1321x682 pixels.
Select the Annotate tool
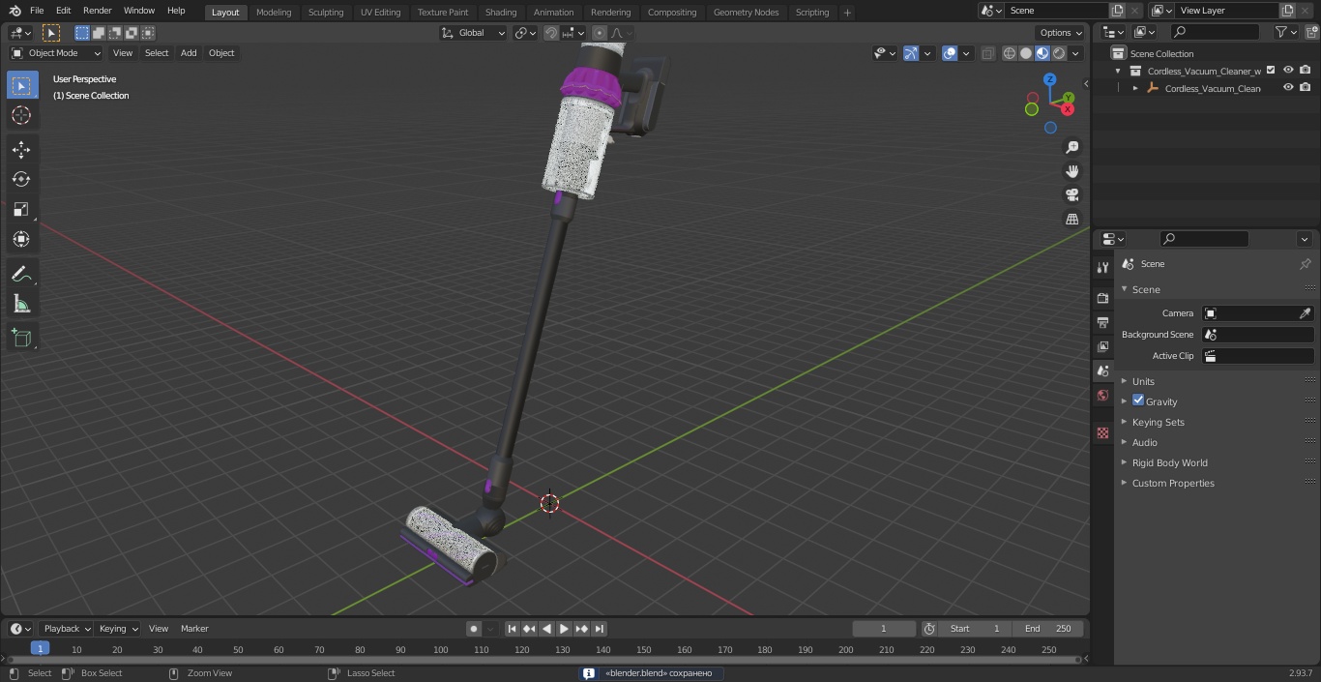pos(21,274)
